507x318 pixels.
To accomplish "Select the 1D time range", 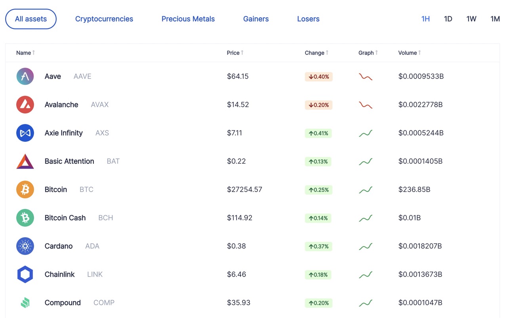I will point(448,19).
